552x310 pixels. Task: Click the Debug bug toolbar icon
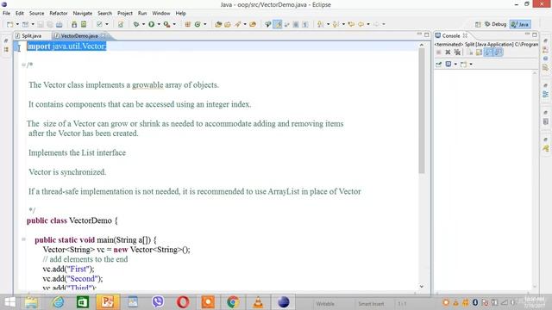(x=136, y=24)
